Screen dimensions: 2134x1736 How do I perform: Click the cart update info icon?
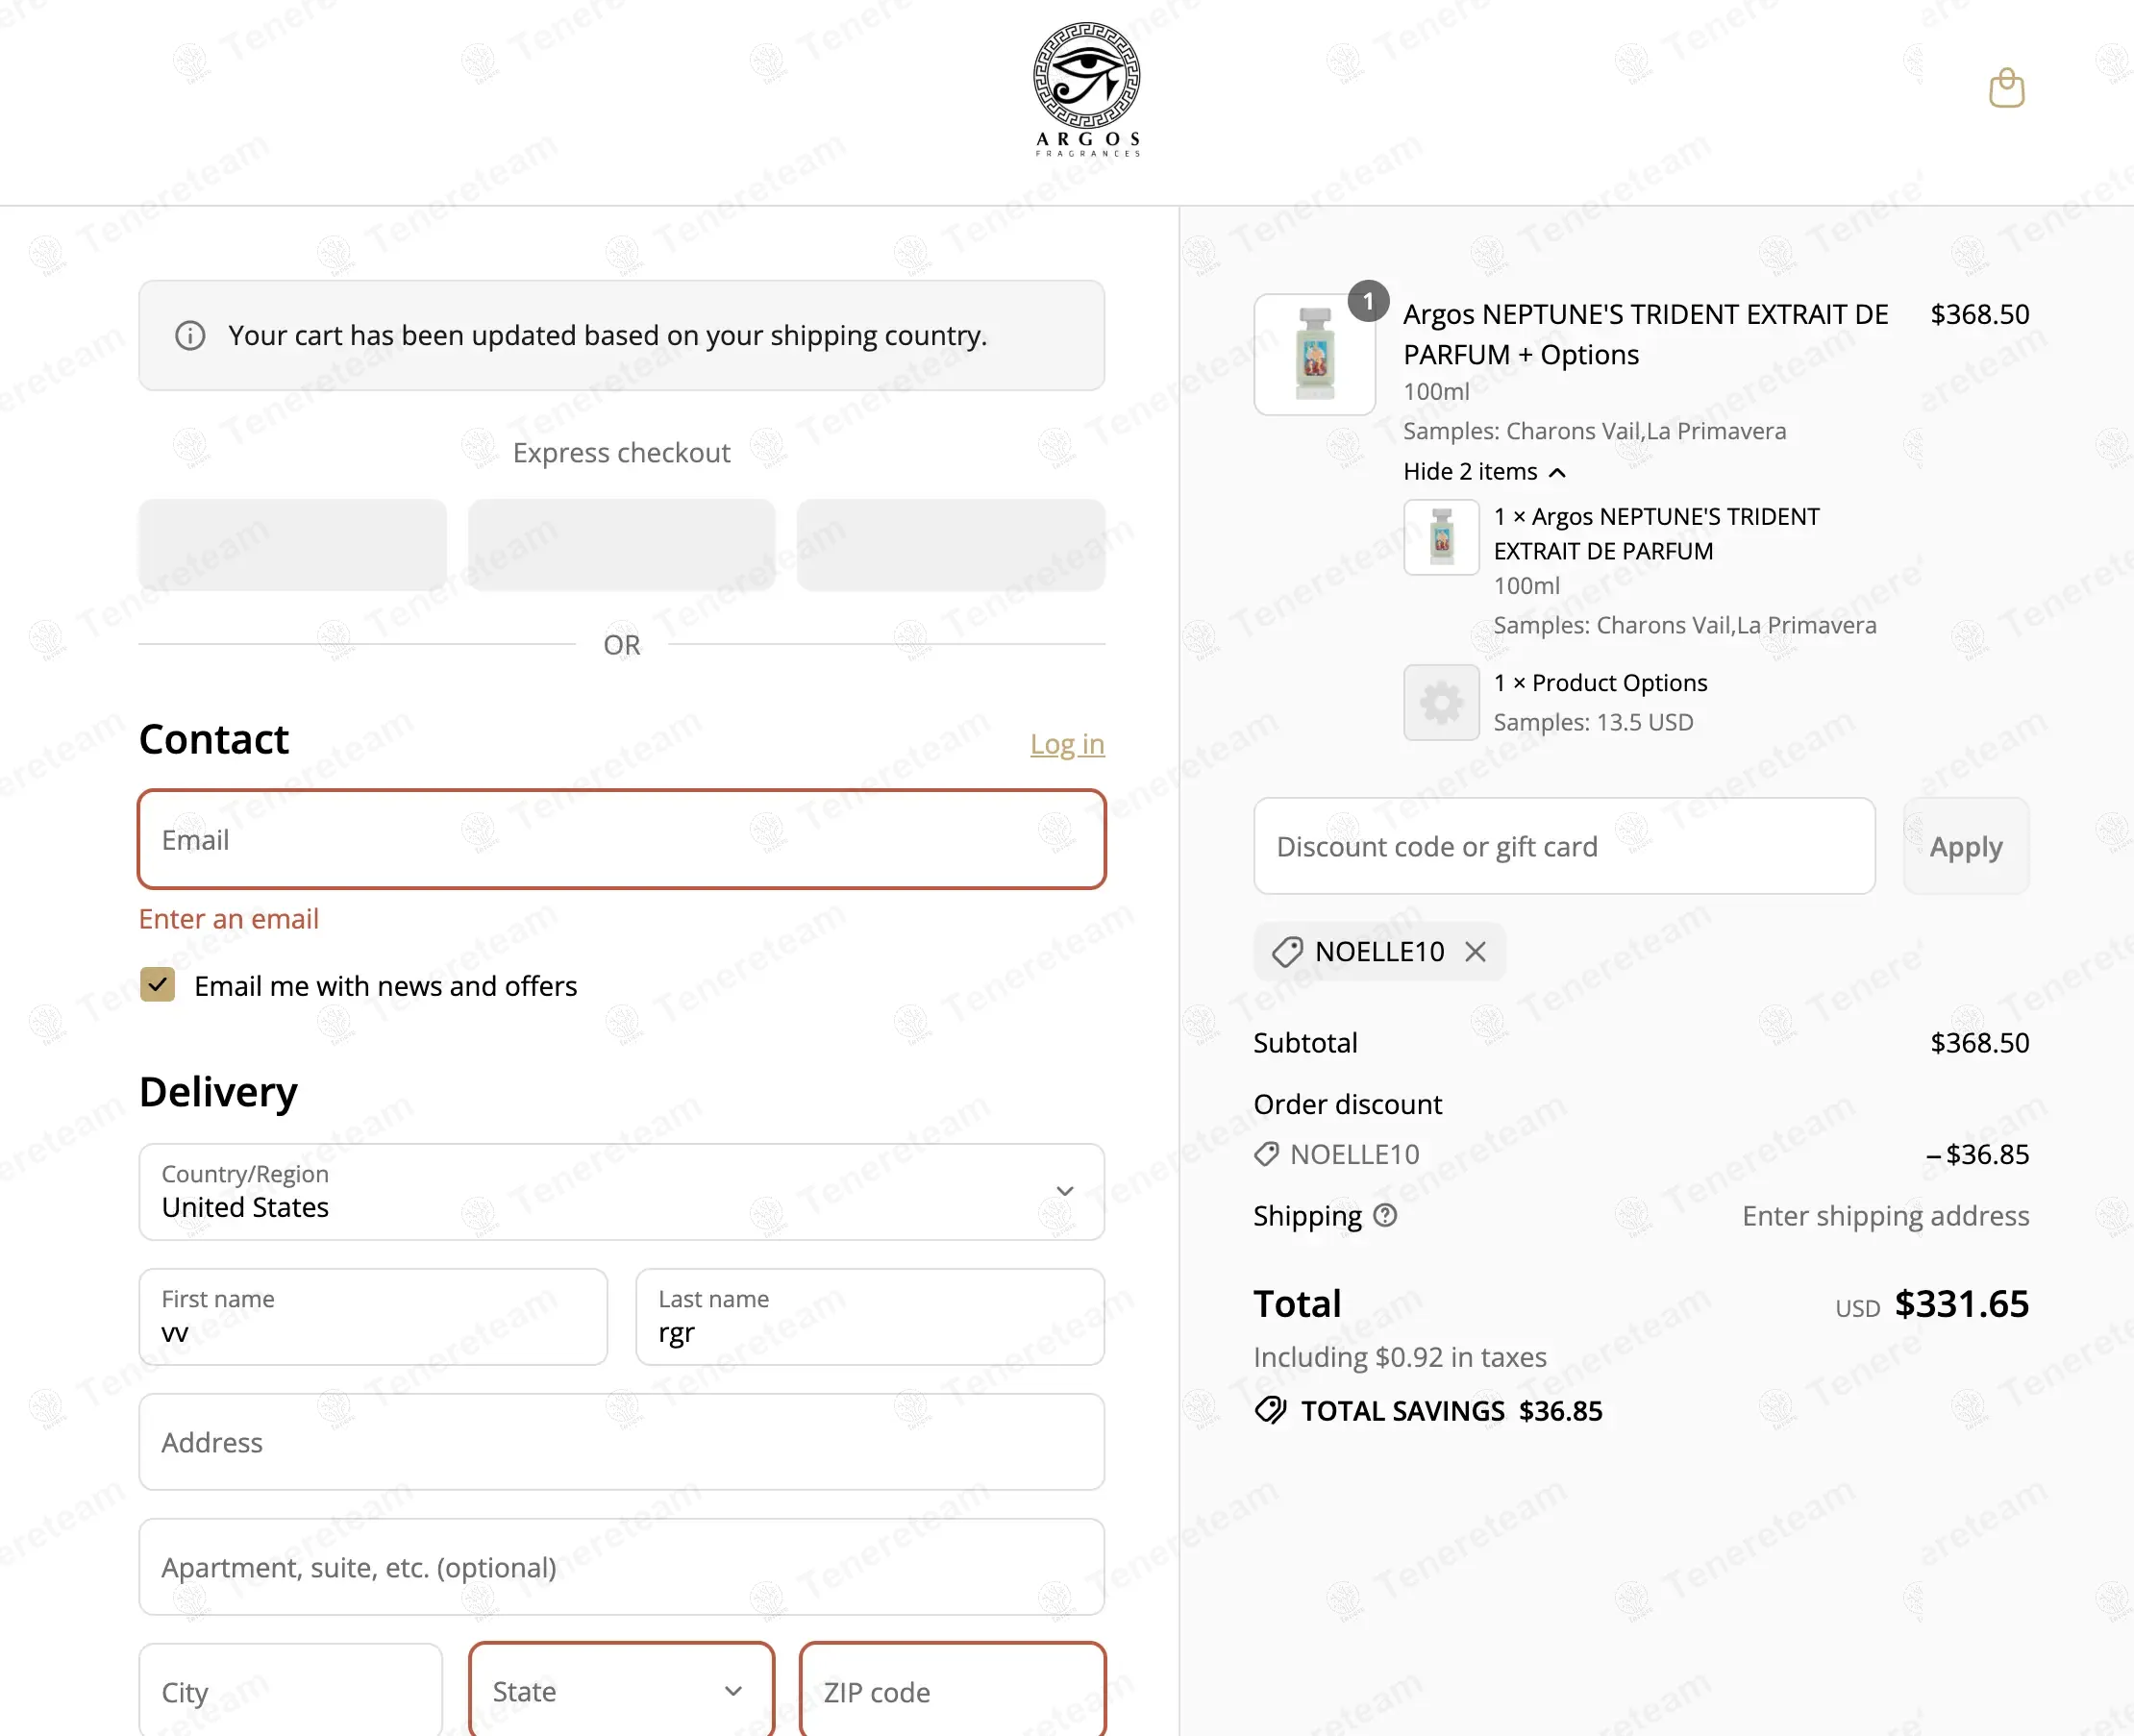click(x=190, y=335)
